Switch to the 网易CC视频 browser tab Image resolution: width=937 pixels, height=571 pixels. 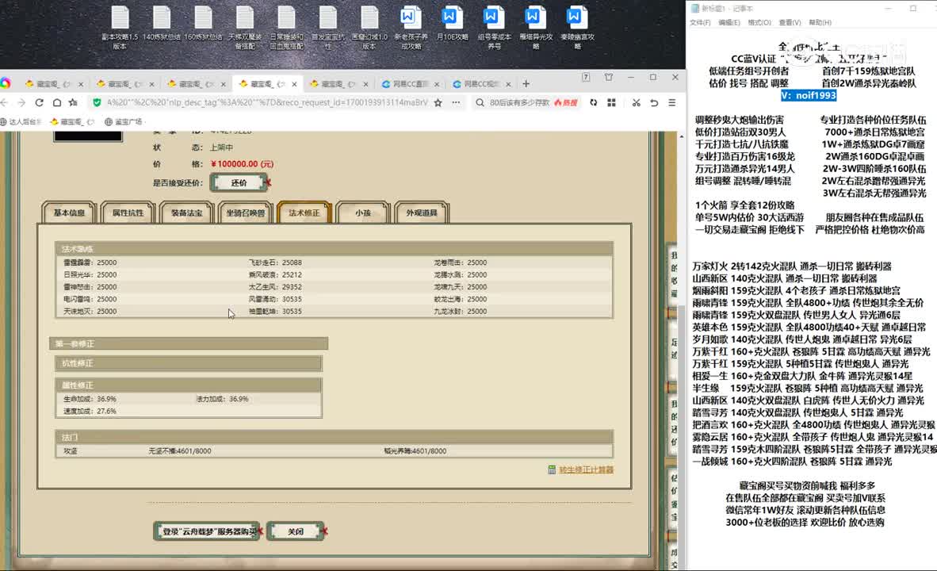coord(480,84)
